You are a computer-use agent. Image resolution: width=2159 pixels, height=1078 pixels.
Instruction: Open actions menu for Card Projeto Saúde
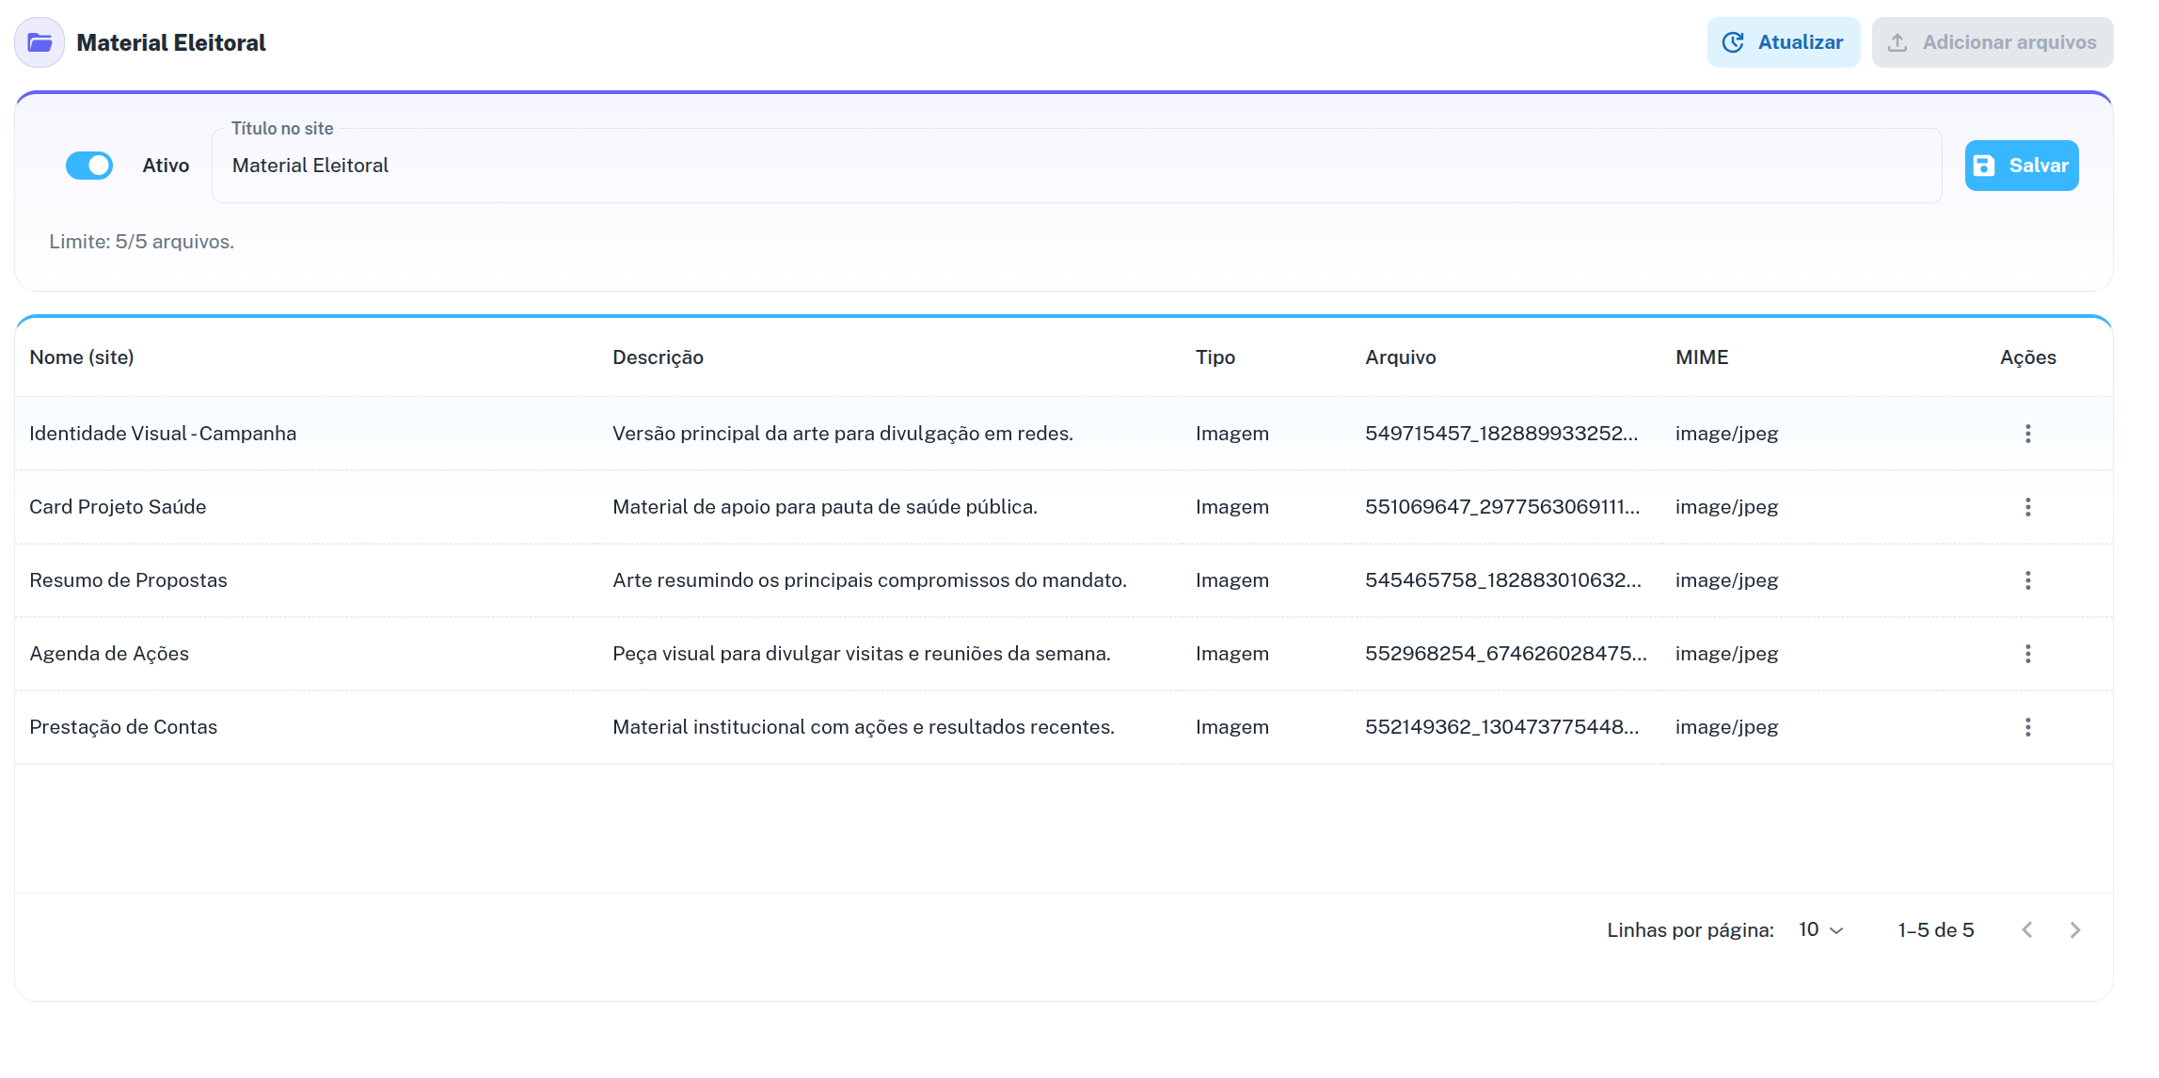[x=2027, y=507]
